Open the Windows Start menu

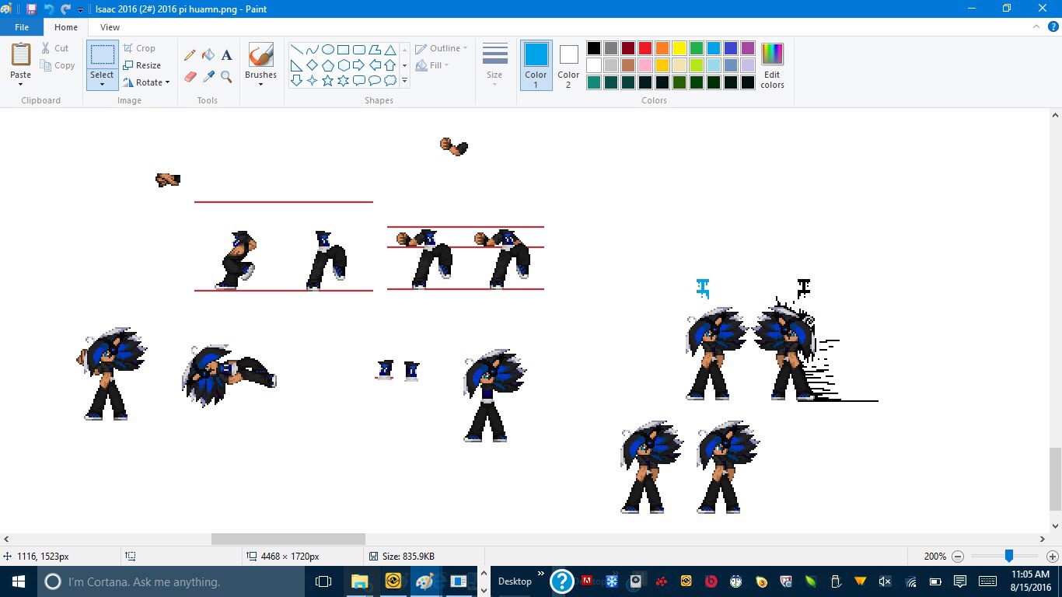tap(19, 581)
